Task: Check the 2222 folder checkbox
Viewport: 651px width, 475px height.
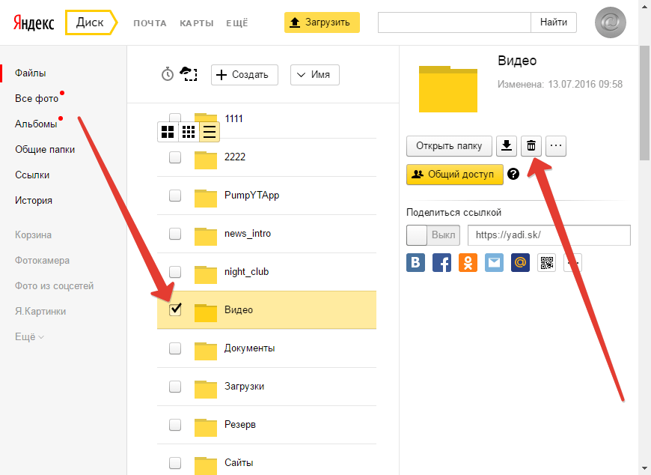Action: [175, 157]
